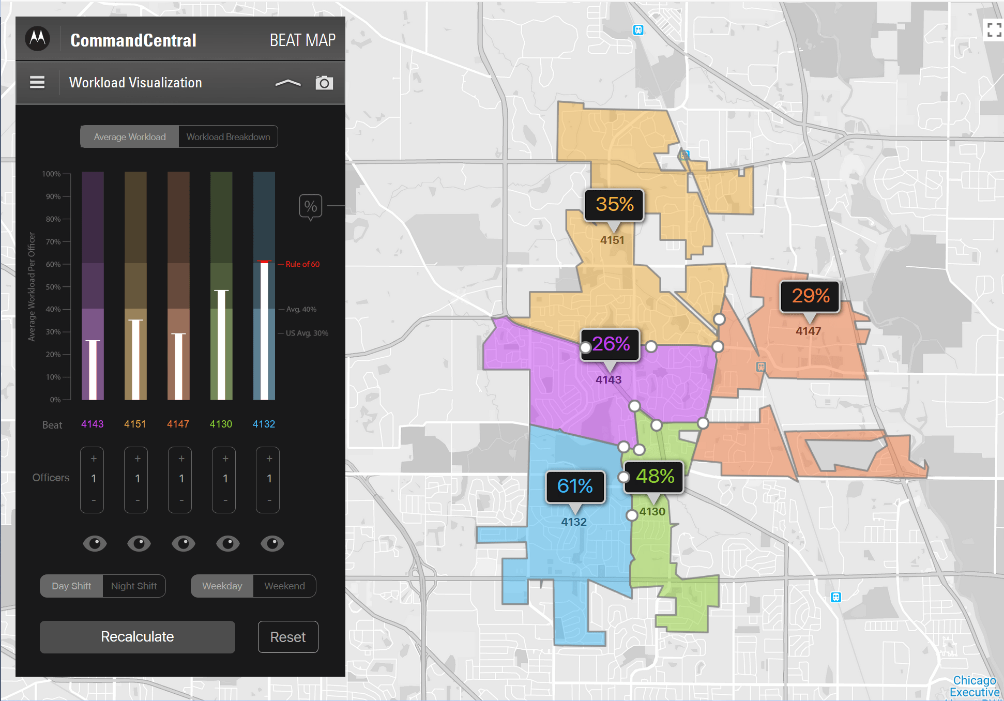Screen dimensions: 1004x701
Task: Enter fullscreen using the map expand icon
Action: coord(994,31)
